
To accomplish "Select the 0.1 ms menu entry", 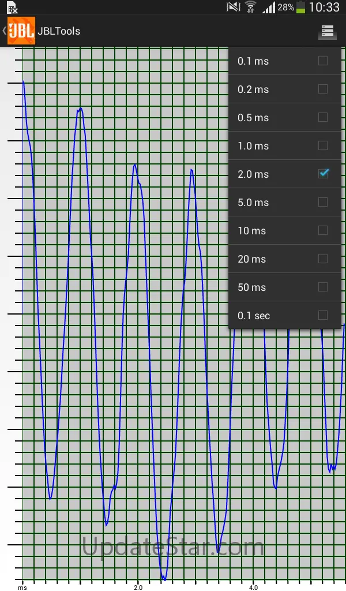I will tap(285, 61).
